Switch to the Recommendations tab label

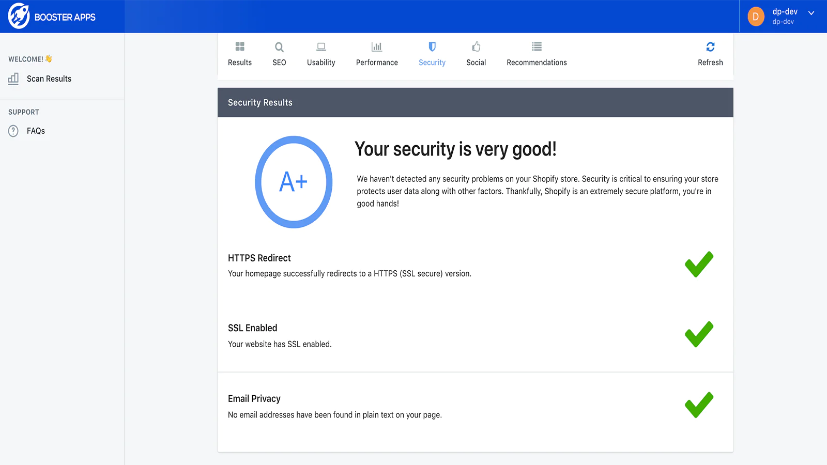[x=537, y=63]
